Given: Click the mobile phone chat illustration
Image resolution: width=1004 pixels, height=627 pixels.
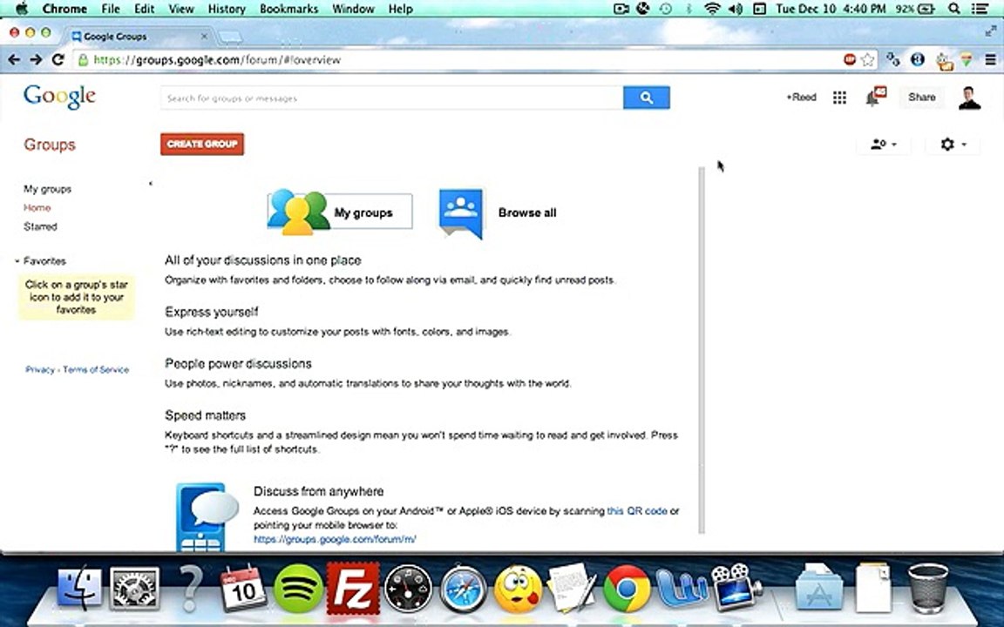Looking at the screenshot, I should (x=207, y=517).
